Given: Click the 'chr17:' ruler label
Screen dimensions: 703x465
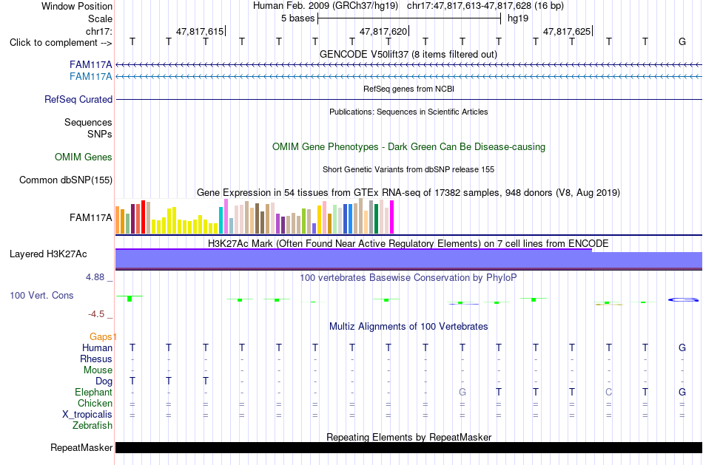Looking at the screenshot, I should tap(98, 31).
